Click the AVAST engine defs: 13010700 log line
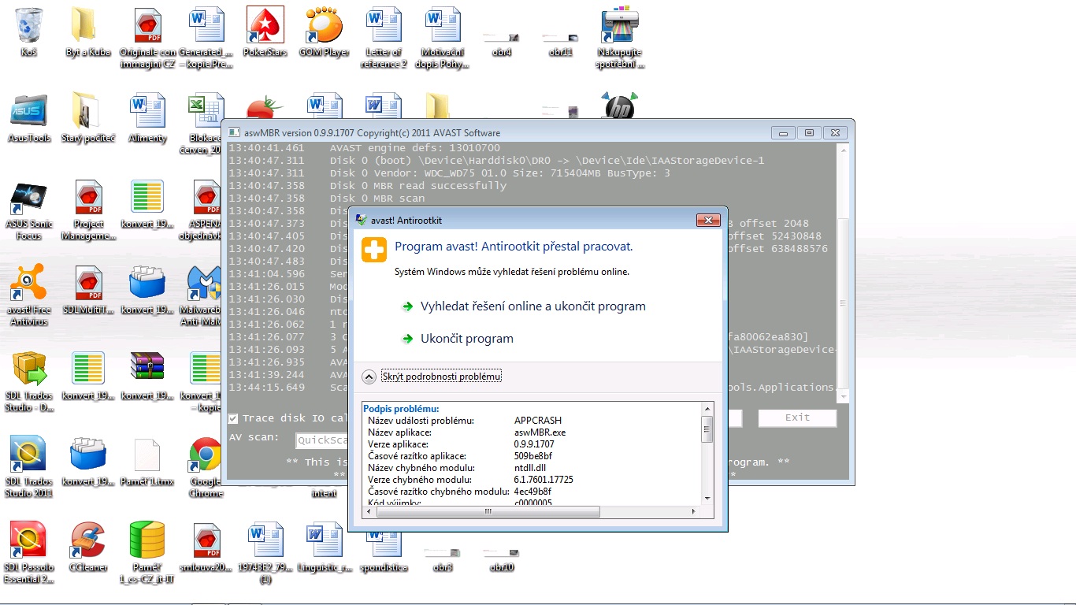Viewport: 1076px width, 605px height. [x=415, y=148]
